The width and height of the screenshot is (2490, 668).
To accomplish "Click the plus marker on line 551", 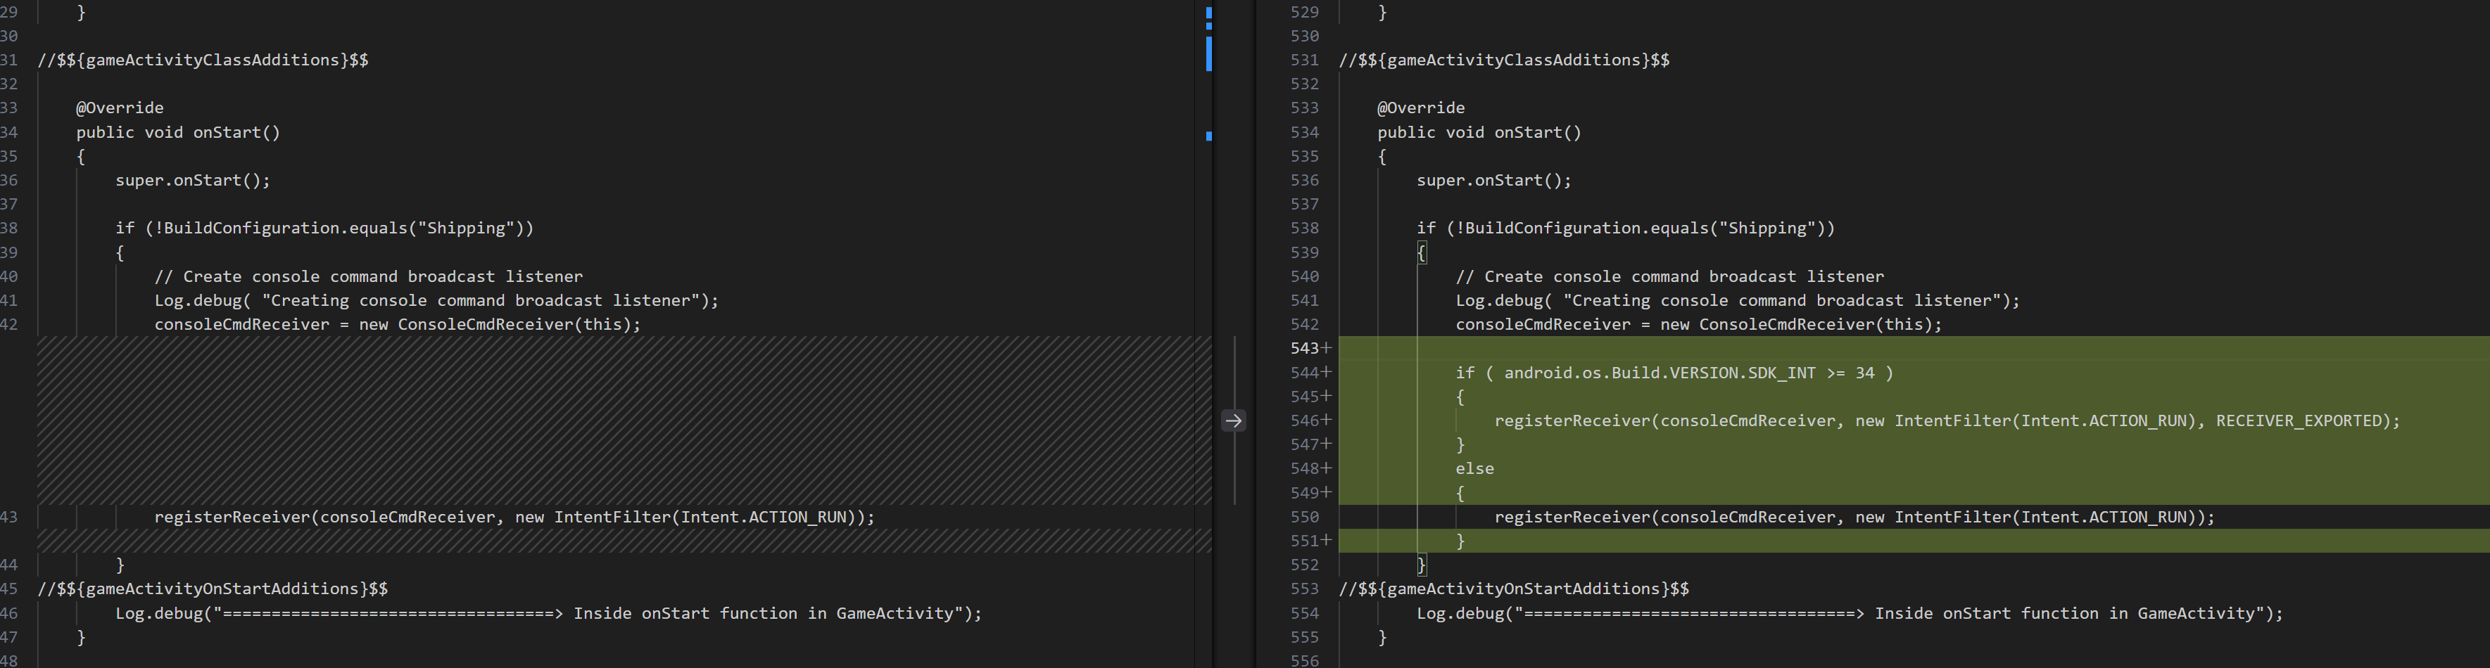I will [x=1326, y=541].
